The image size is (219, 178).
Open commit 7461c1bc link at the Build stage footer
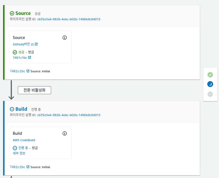click(18, 167)
